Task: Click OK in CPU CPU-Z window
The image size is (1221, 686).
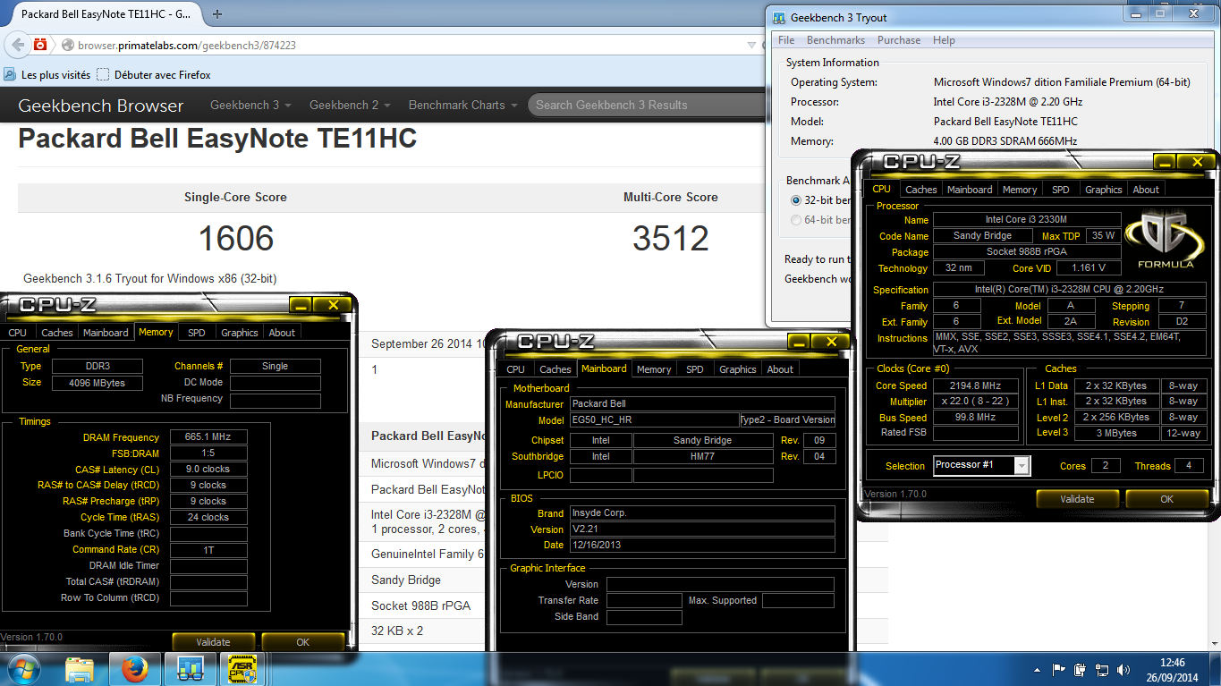Action: click(1166, 499)
